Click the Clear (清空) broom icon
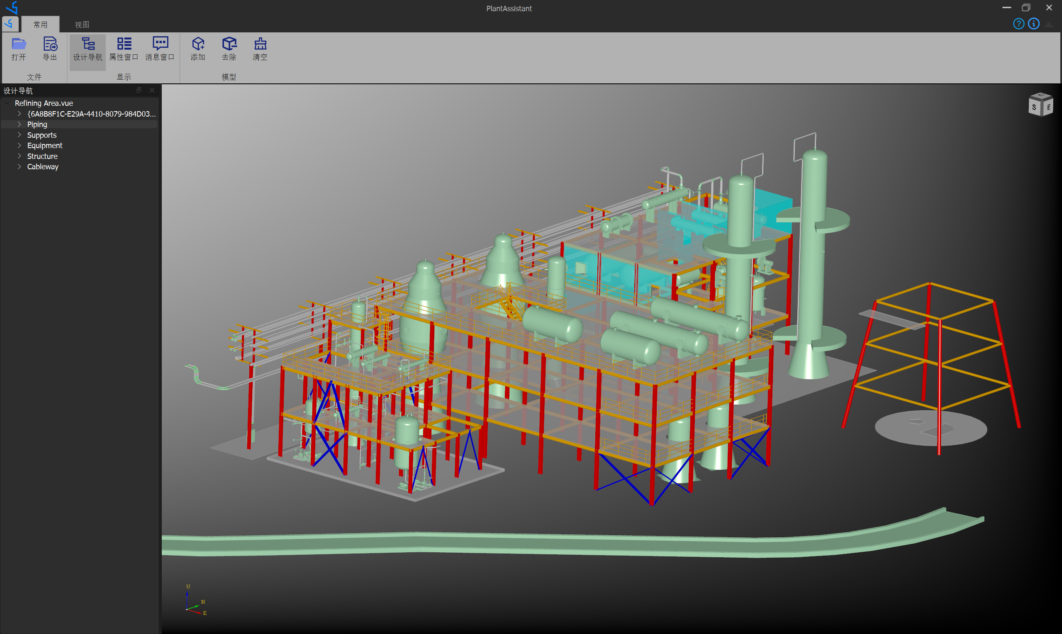Viewport: 1062px width, 634px height. (x=260, y=44)
